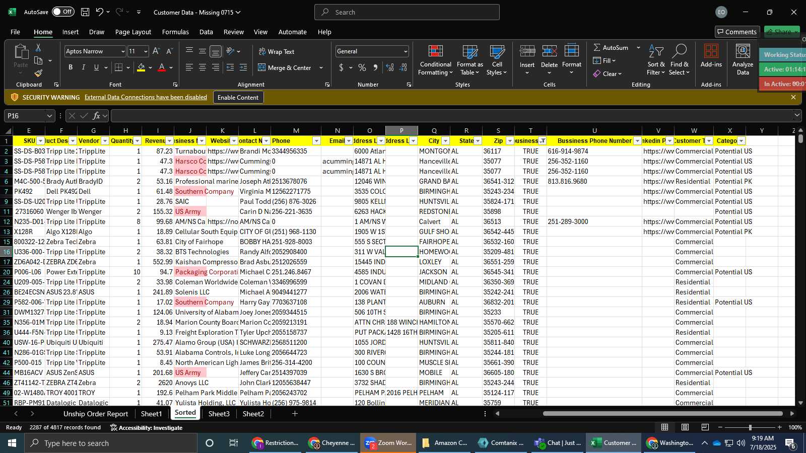806x453 pixels.
Task: Decrease decimal places
Action: tap(403, 67)
